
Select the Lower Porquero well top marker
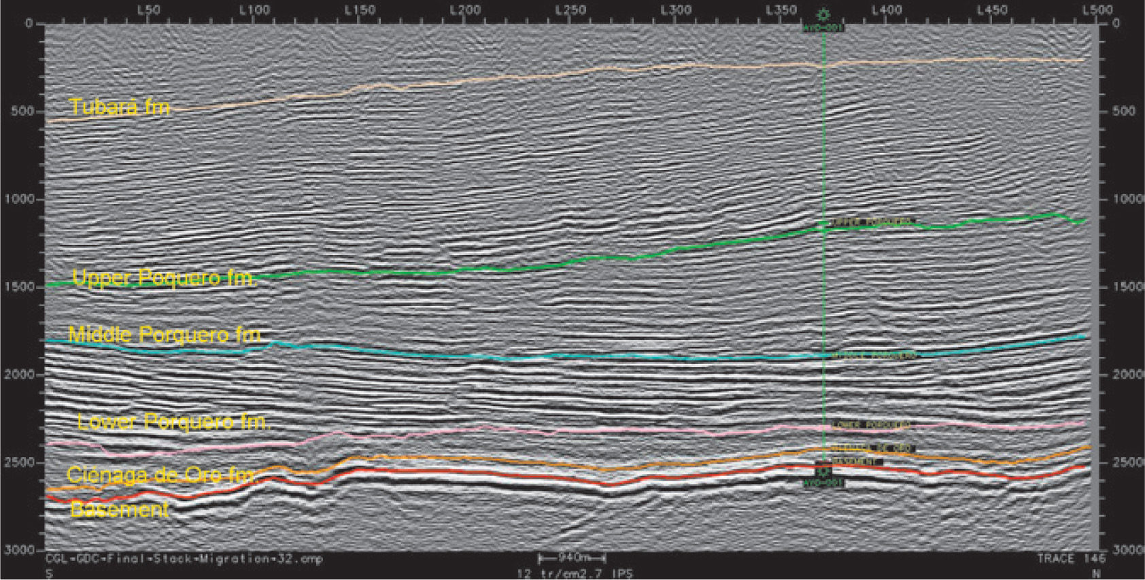click(x=871, y=425)
